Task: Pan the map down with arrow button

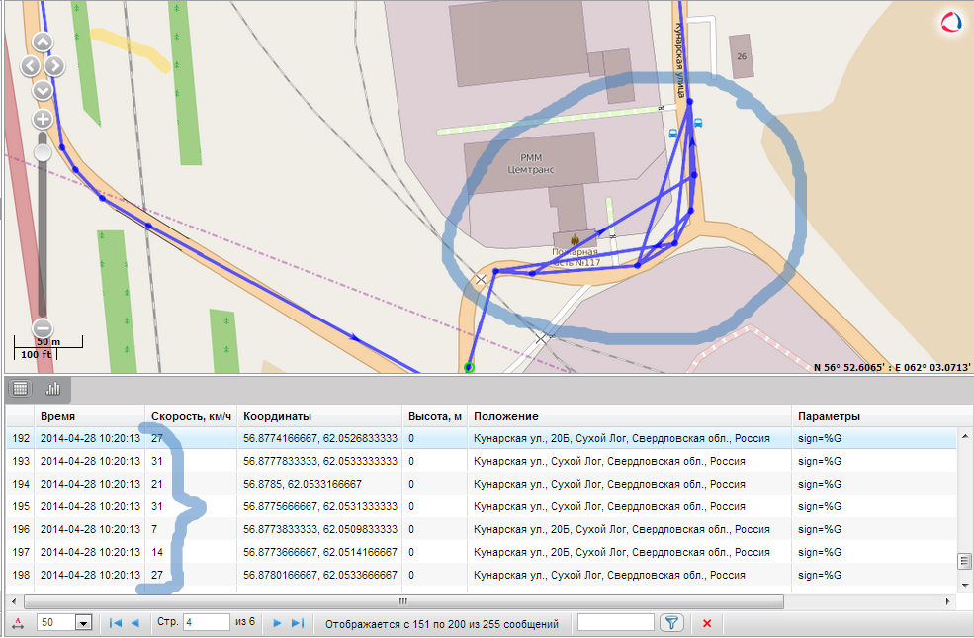Action: point(43,90)
